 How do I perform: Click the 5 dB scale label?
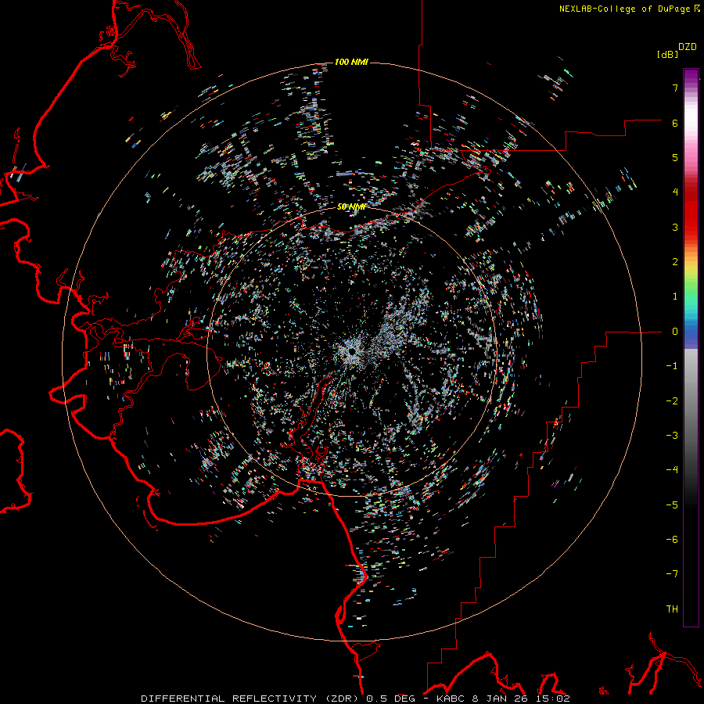[x=675, y=157]
